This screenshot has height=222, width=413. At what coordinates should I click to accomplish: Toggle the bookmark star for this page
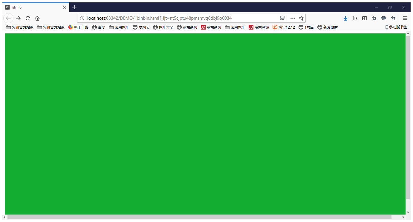301,18
